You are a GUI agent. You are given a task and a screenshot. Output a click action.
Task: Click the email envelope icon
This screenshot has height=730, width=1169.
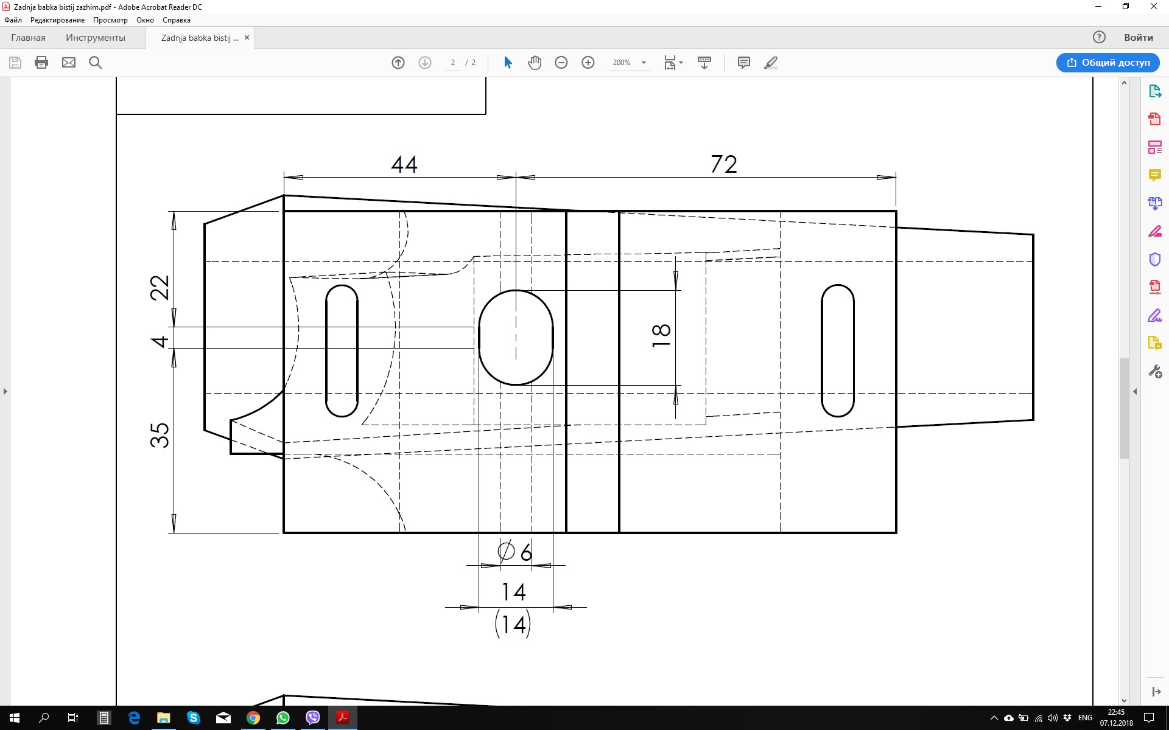tap(69, 63)
